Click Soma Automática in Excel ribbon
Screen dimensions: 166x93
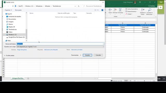(132, 9)
